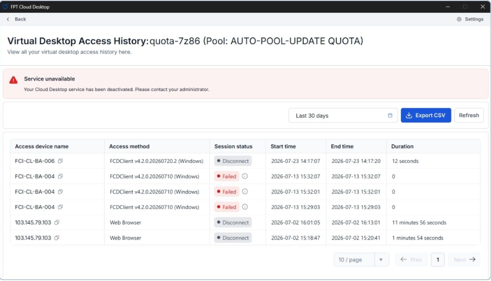Click Disconnect status in FCI-CL-BA-006 row
The height and width of the screenshot is (281, 491).
[233, 161]
